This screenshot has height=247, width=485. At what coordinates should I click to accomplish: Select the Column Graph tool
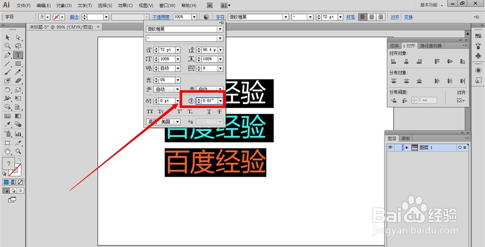(x=18, y=134)
